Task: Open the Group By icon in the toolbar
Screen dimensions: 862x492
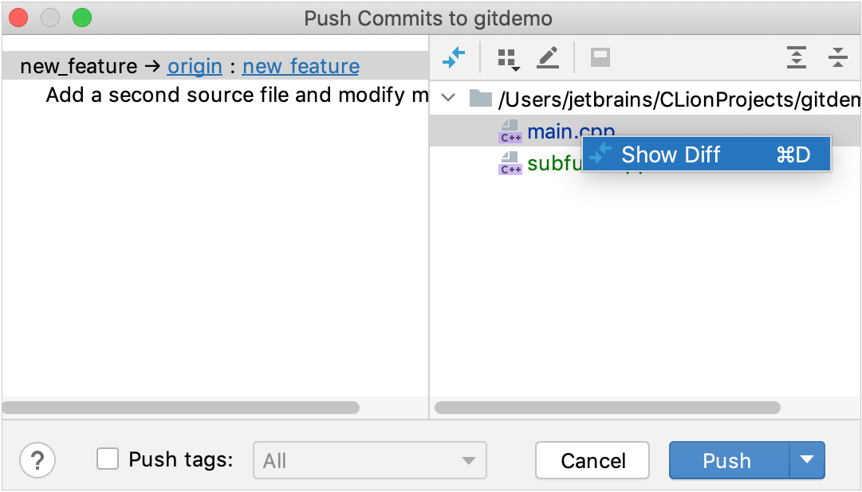Action: pyautogui.click(x=508, y=57)
